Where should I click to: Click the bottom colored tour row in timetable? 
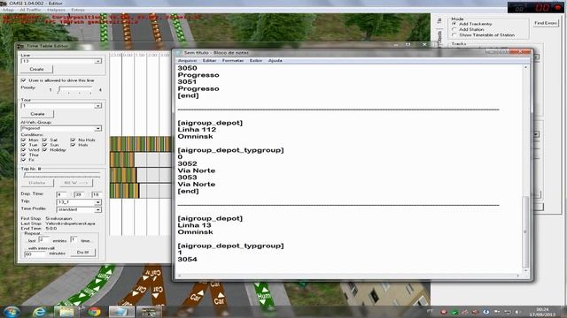click(x=124, y=191)
